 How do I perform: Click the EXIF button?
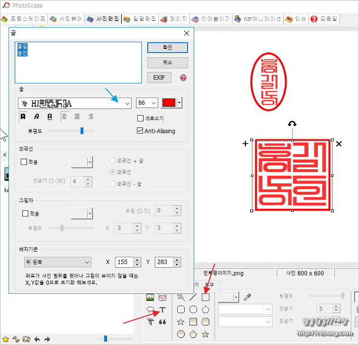(x=159, y=77)
